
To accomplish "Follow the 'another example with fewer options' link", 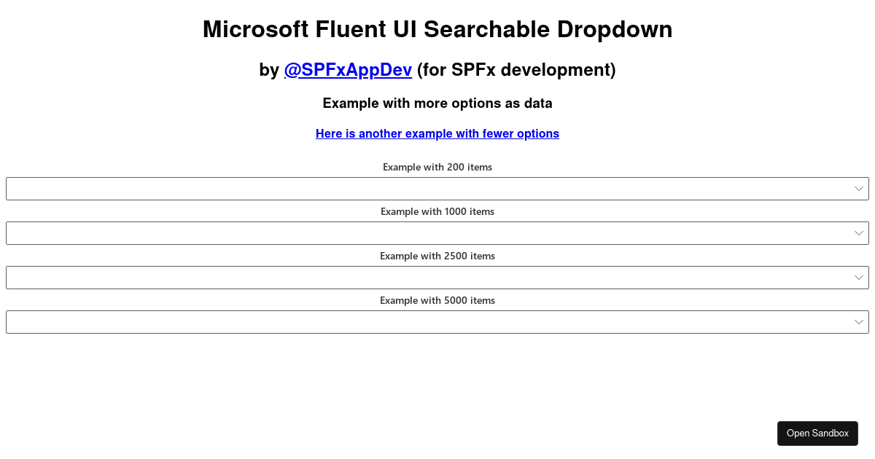I will [437, 133].
